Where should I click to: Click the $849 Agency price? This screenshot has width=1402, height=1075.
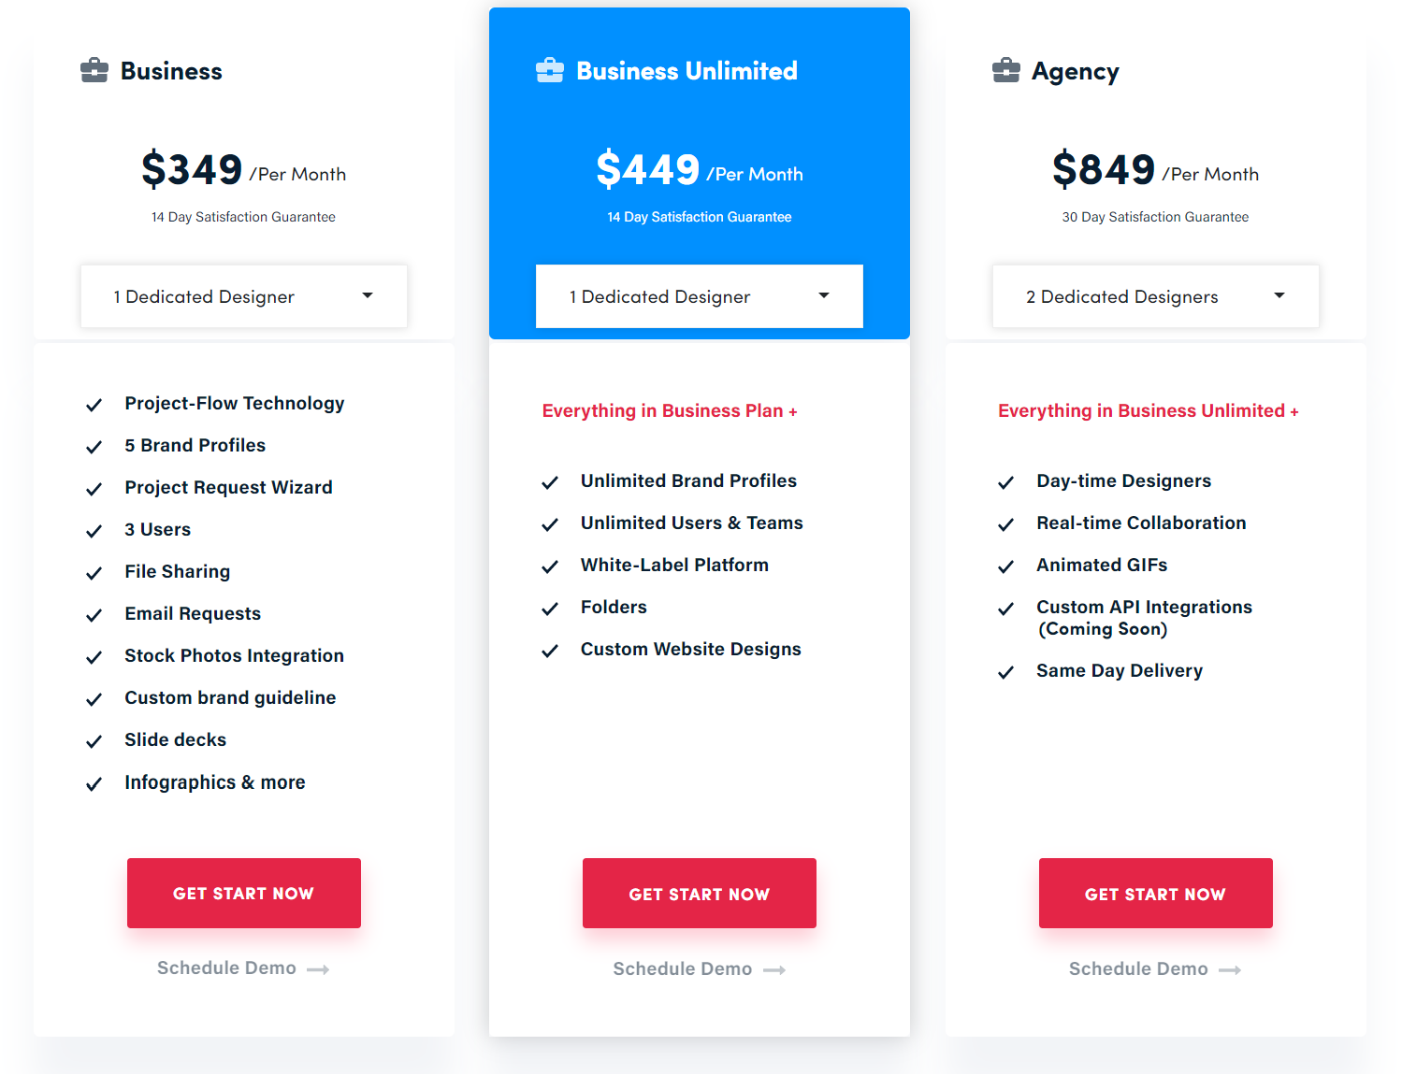1104,169
